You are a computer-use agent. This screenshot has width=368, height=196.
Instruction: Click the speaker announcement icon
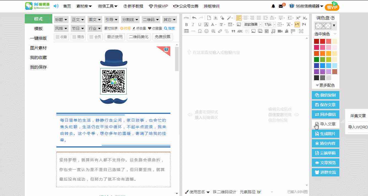coord(56,6)
